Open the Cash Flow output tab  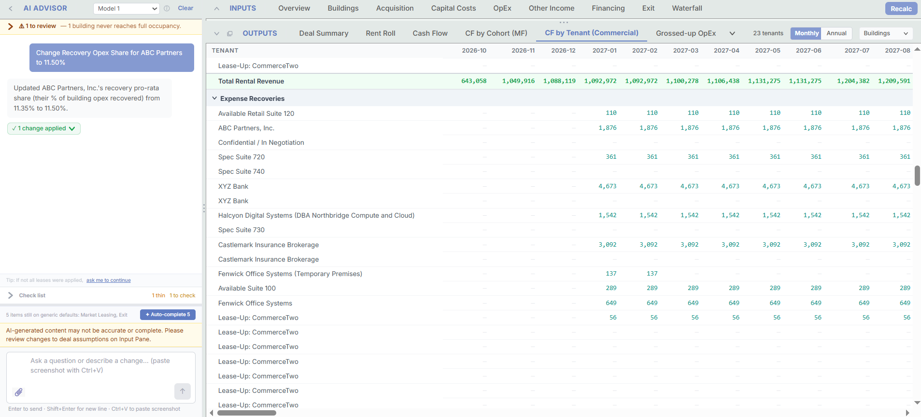pos(430,33)
